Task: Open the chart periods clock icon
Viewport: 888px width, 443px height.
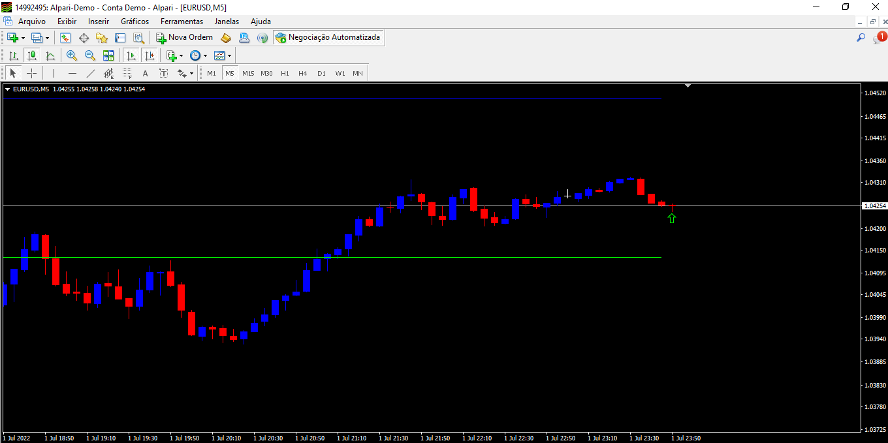Action: pos(195,55)
